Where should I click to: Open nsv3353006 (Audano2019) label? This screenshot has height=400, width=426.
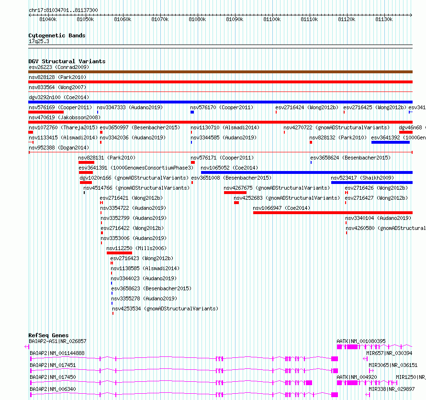134,238
